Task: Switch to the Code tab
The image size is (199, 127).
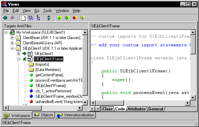Action: click(x=120, y=109)
